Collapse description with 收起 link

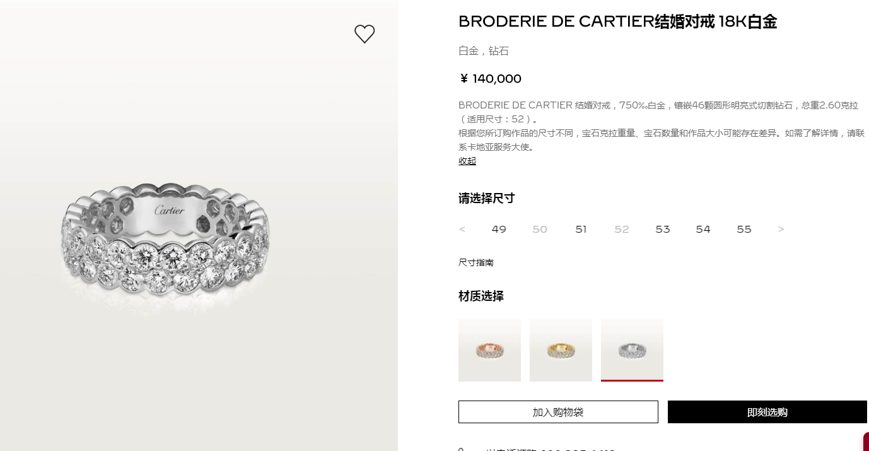(x=467, y=161)
